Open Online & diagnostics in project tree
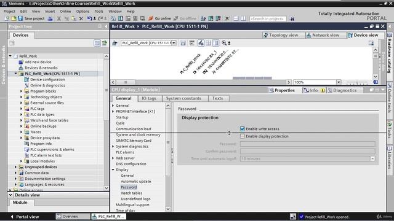Image resolution: width=394 pixels, height=221 pixels. tap(47, 85)
